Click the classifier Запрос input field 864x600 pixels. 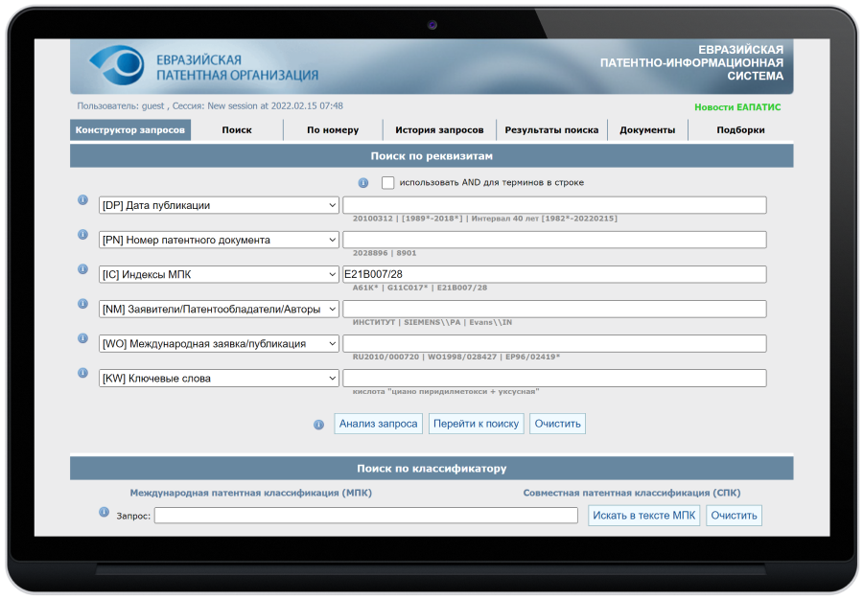tap(365, 516)
